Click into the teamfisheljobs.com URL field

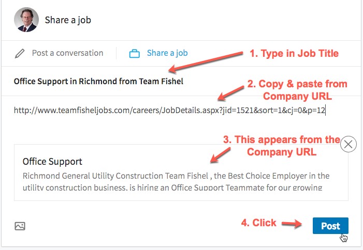(170, 110)
